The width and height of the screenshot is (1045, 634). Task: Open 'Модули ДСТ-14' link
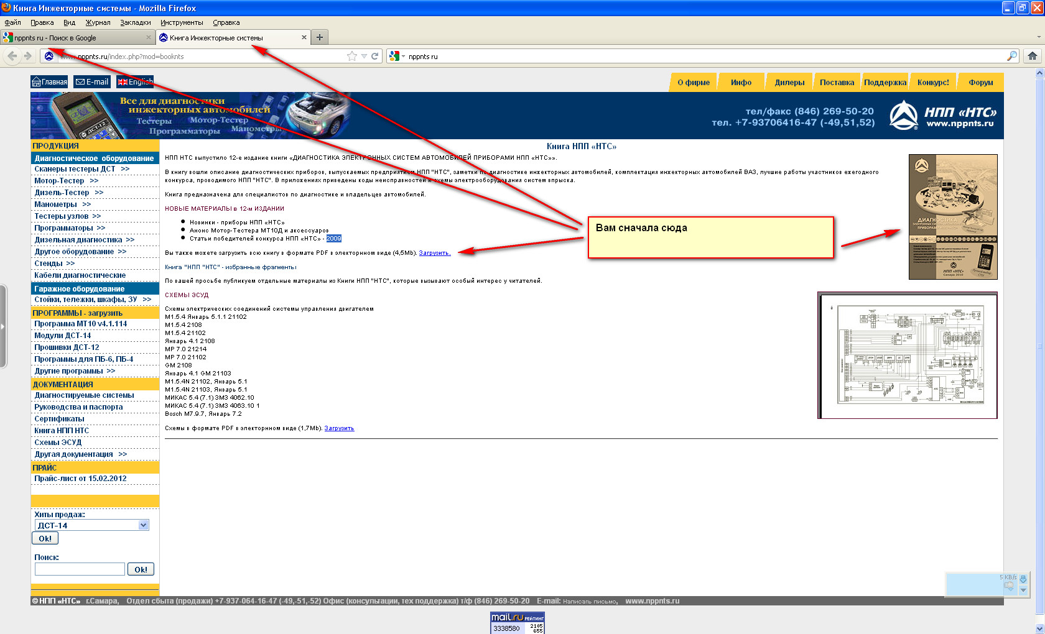tap(62, 336)
